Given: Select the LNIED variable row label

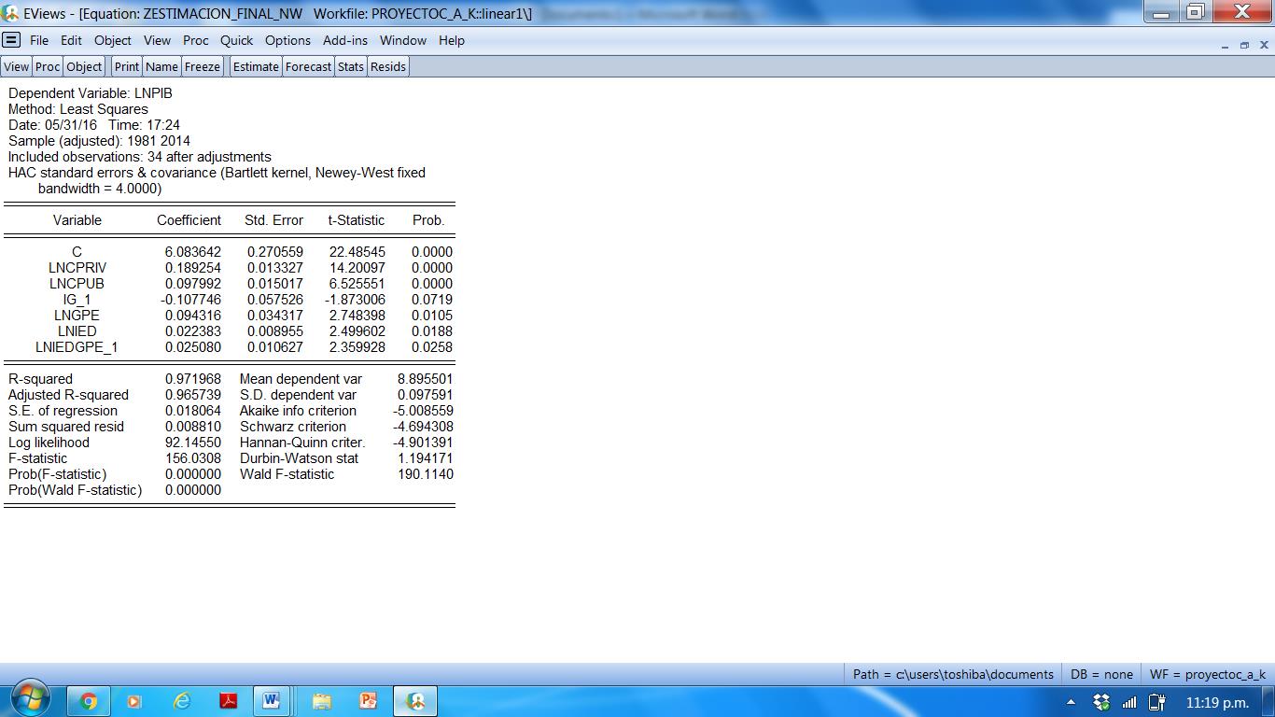Looking at the screenshot, I should pos(77,331).
